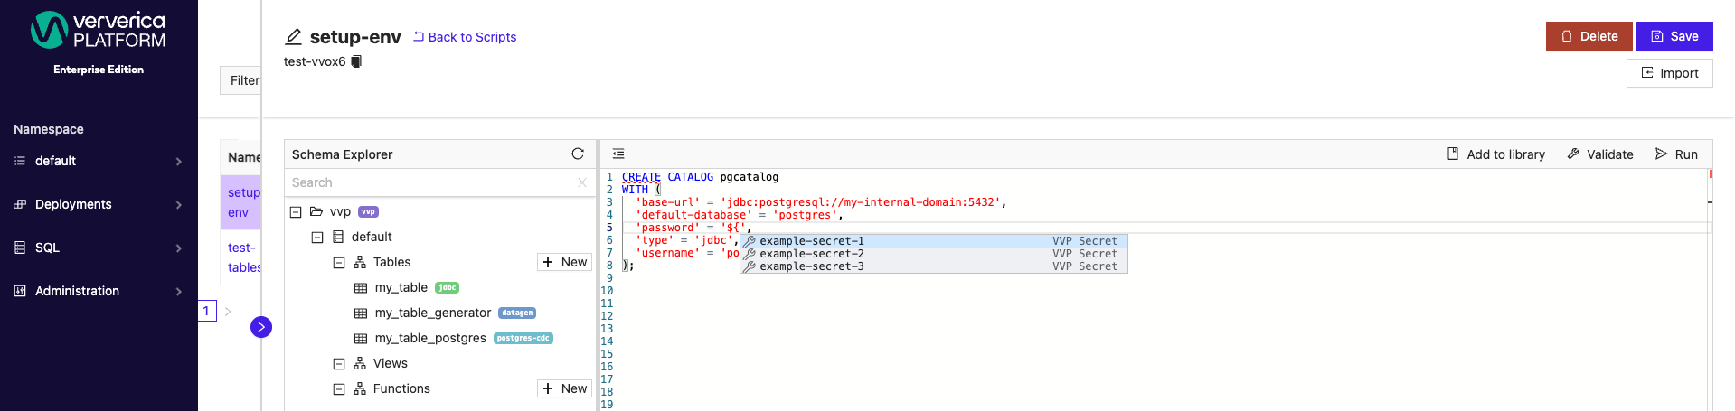Click New next to Functions
Image resolution: width=1735 pixels, height=411 pixels.
point(564,388)
